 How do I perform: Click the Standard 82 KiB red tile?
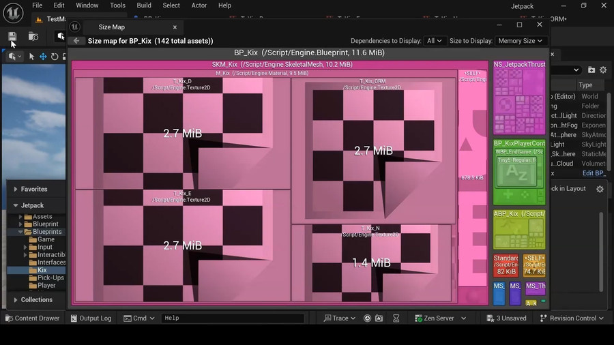tap(506, 265)
